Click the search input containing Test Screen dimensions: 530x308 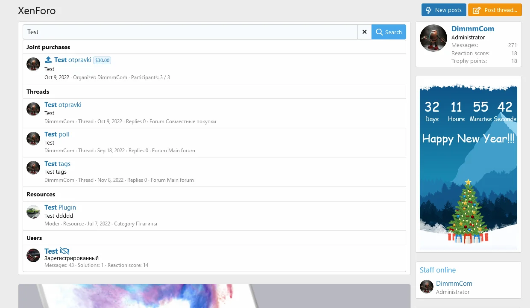pos(190,32)
